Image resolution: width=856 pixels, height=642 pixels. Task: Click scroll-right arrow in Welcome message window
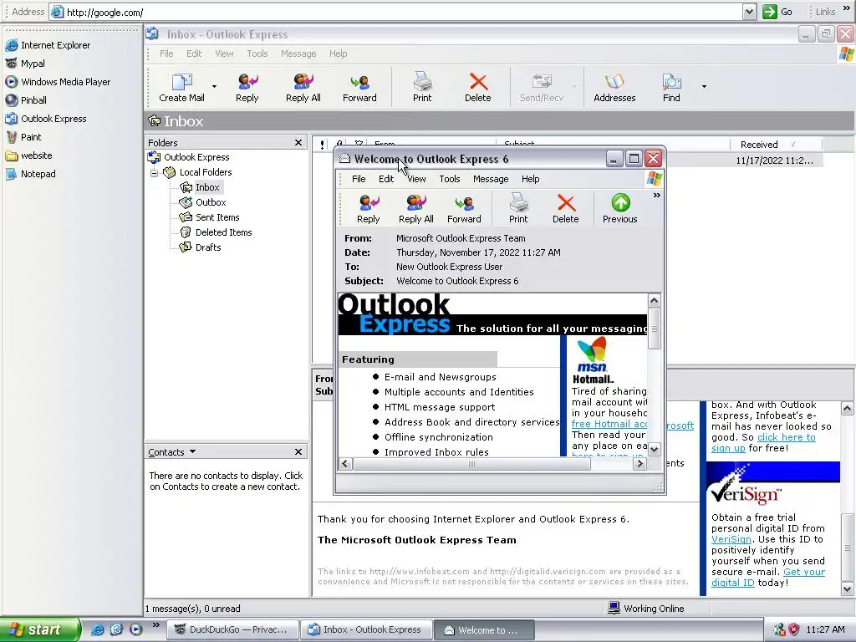point(639,463)
